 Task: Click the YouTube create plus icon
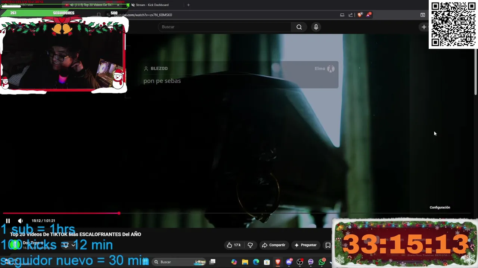[424, 27]
